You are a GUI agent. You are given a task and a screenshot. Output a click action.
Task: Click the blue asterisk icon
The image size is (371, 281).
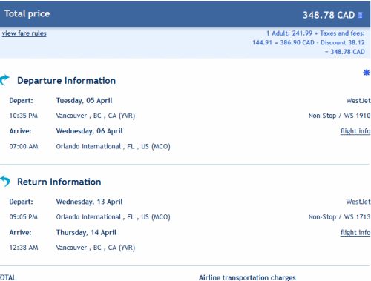[x=367, y=73]
